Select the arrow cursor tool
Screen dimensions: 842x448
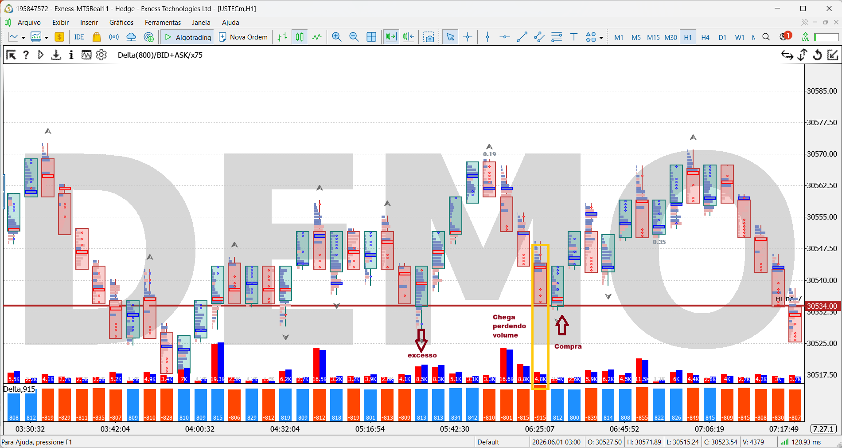(x=450, y=37)
